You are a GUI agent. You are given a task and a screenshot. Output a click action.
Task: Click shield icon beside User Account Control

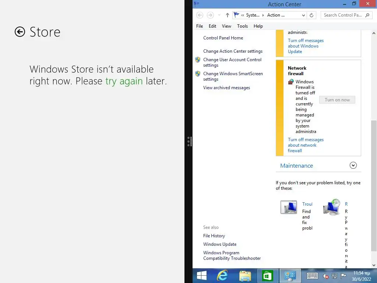coord(198,60)
